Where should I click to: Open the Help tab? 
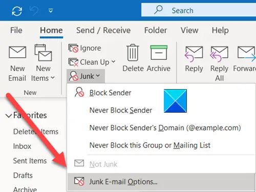coord(220,31)
